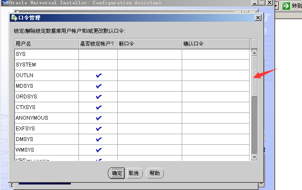302x190 pixels.
Task: Toggle lock checkmark for OUTLN account
Action: pos(98,75)
